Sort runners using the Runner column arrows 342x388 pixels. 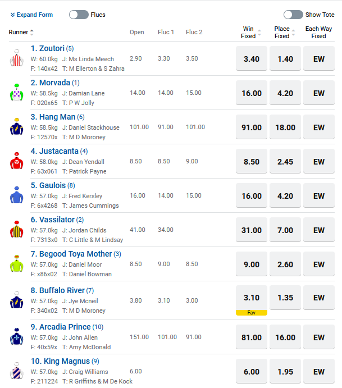(31, 32)
